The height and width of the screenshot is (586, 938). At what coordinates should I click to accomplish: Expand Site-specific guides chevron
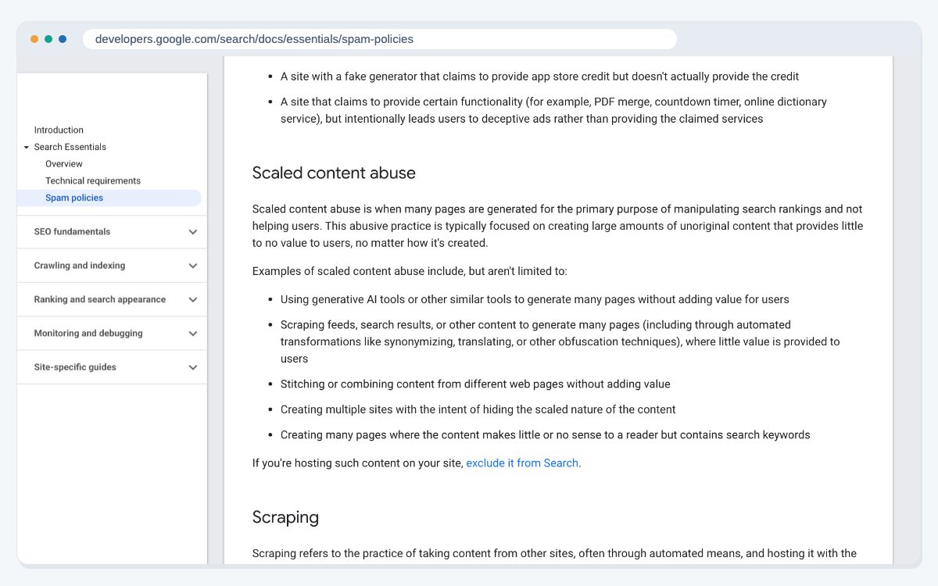tap(193, 367)
